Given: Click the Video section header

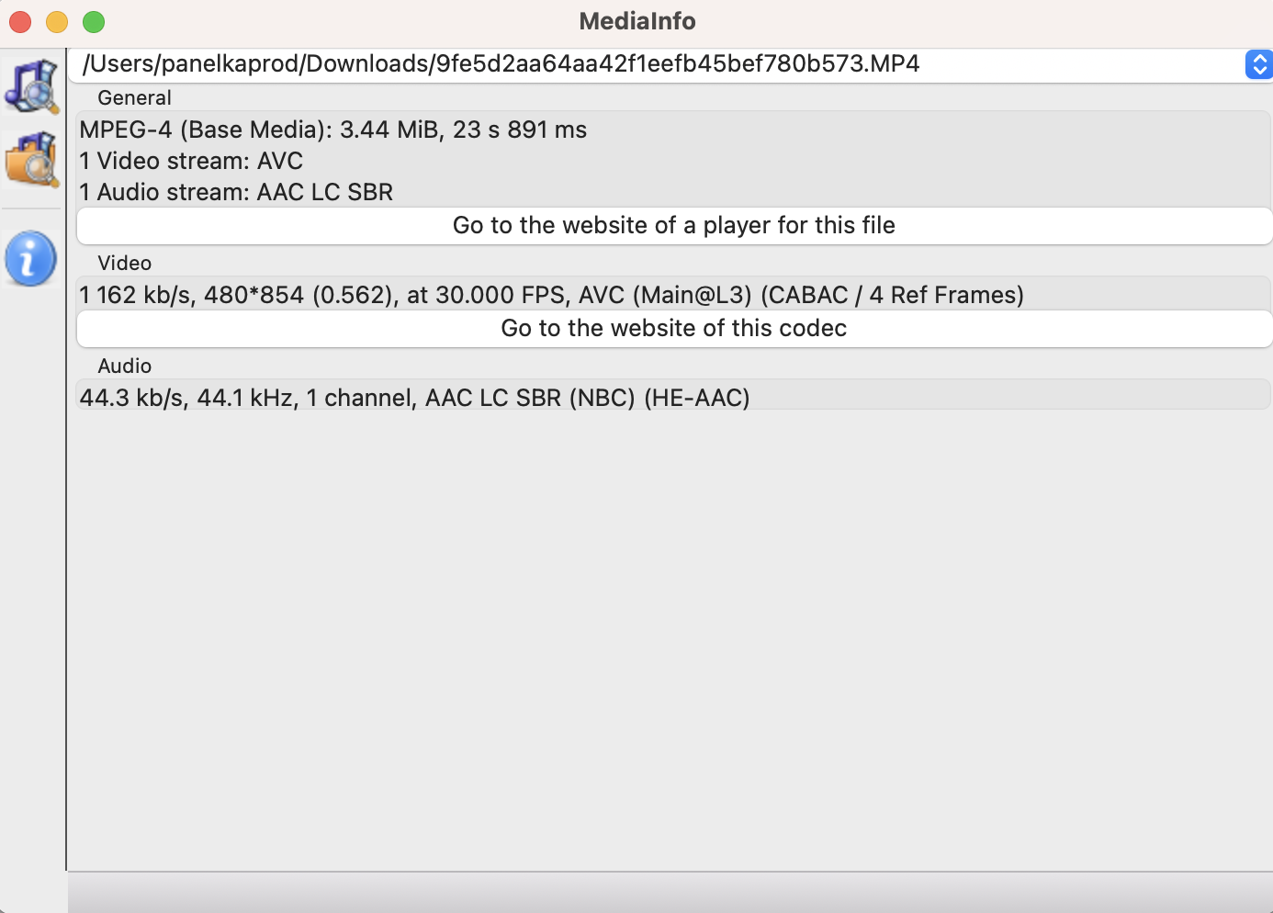Looking at the screenshot, I should pyautogui.click(x=124, y=263).
